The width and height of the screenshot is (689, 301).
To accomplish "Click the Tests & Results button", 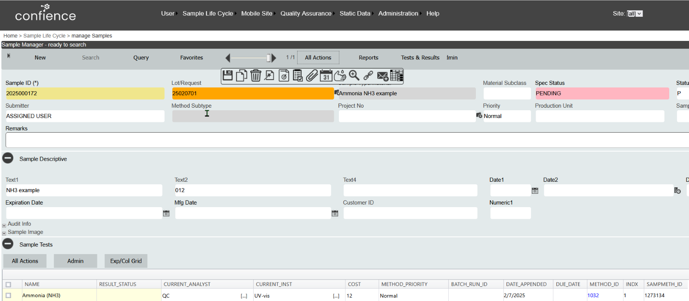I will click(420, 58).
